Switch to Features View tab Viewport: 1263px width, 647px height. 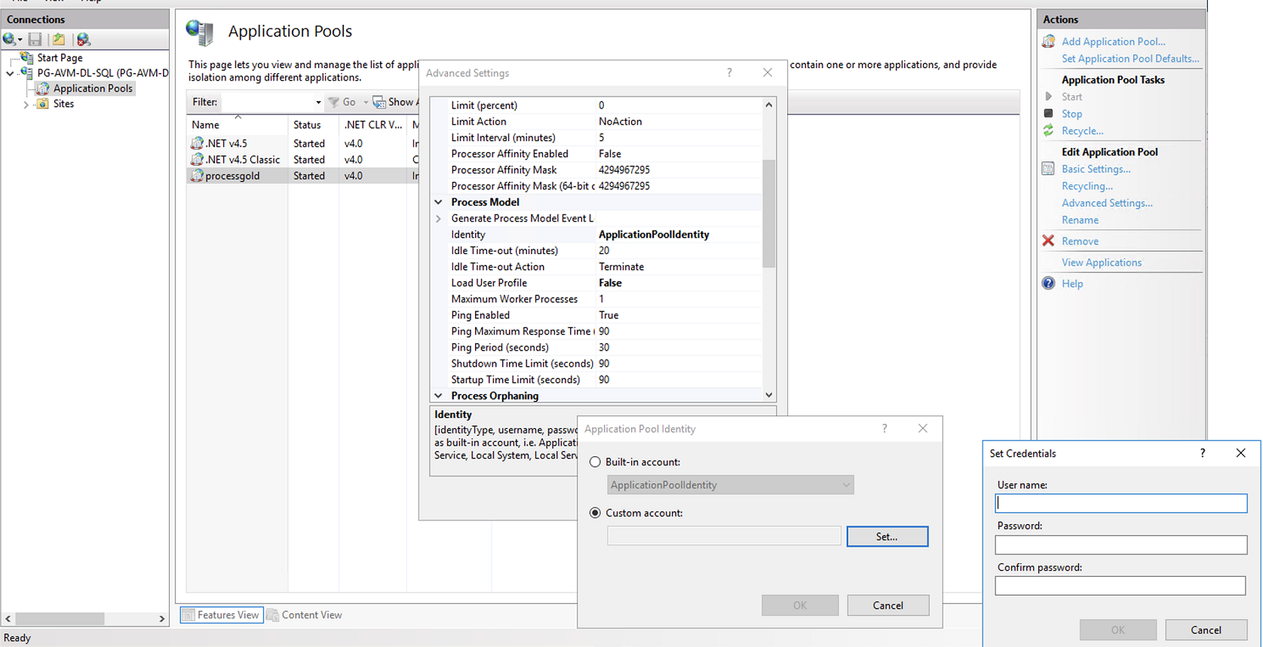coord(222,615)
